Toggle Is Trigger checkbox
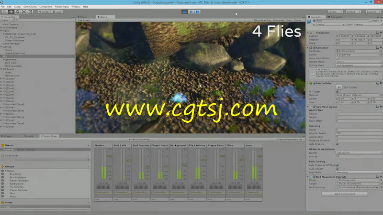383x215 pixels. click(x=338, y=91)
